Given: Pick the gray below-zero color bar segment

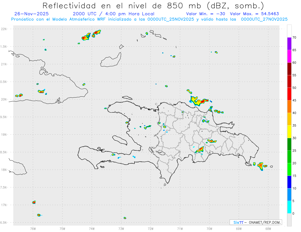Looking at the screenshot, I should point(289,220).
